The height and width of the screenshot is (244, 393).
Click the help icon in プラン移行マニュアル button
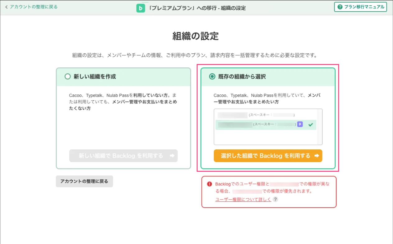pyautogui.click(x=340, y=7)
